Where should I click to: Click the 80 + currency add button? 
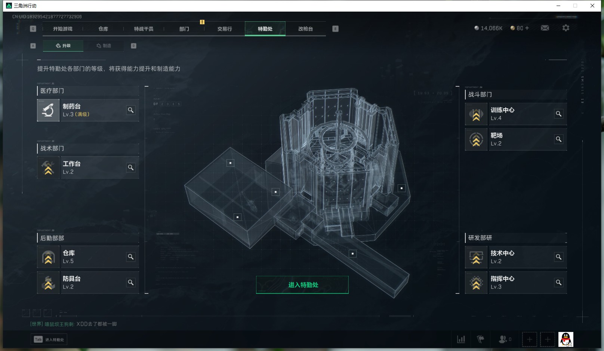(x=520, y=28)
